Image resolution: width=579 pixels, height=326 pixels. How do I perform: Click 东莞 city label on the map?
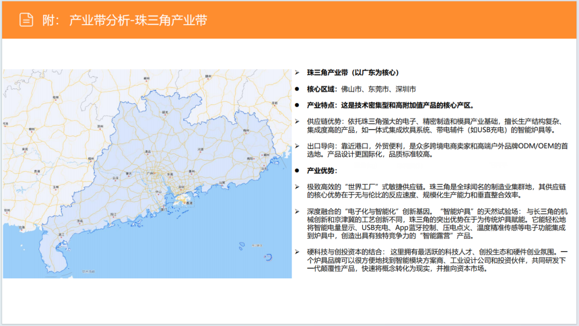[x=170, y=174]
